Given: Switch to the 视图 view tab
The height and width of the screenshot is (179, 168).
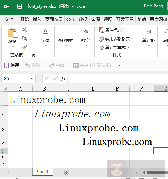Looking at the screenshot, I should tap(108, 19).
